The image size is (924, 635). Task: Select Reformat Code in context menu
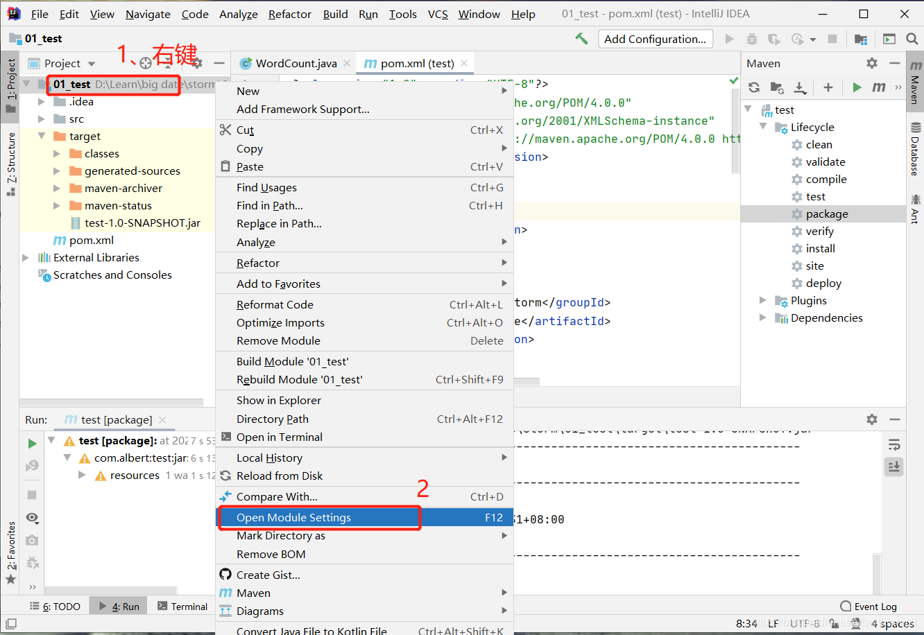pos(365,304)
